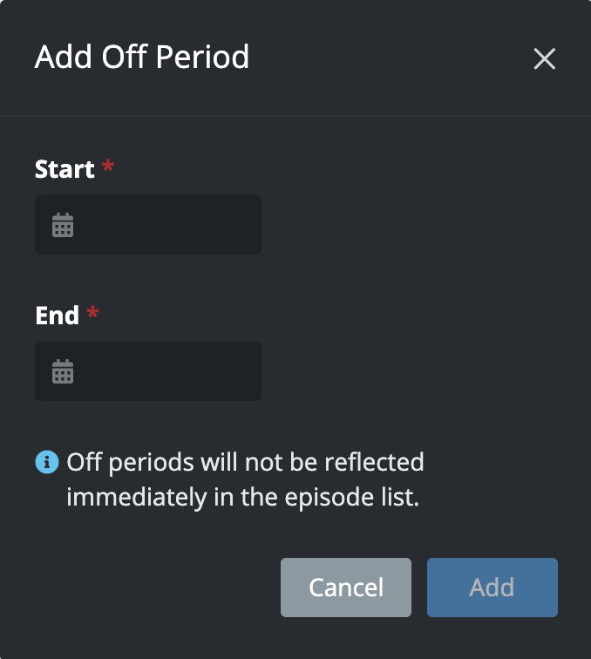The width and height of the screenshot is (591, 659).
Task: Click the Start field label
Action: coord(65,168)
